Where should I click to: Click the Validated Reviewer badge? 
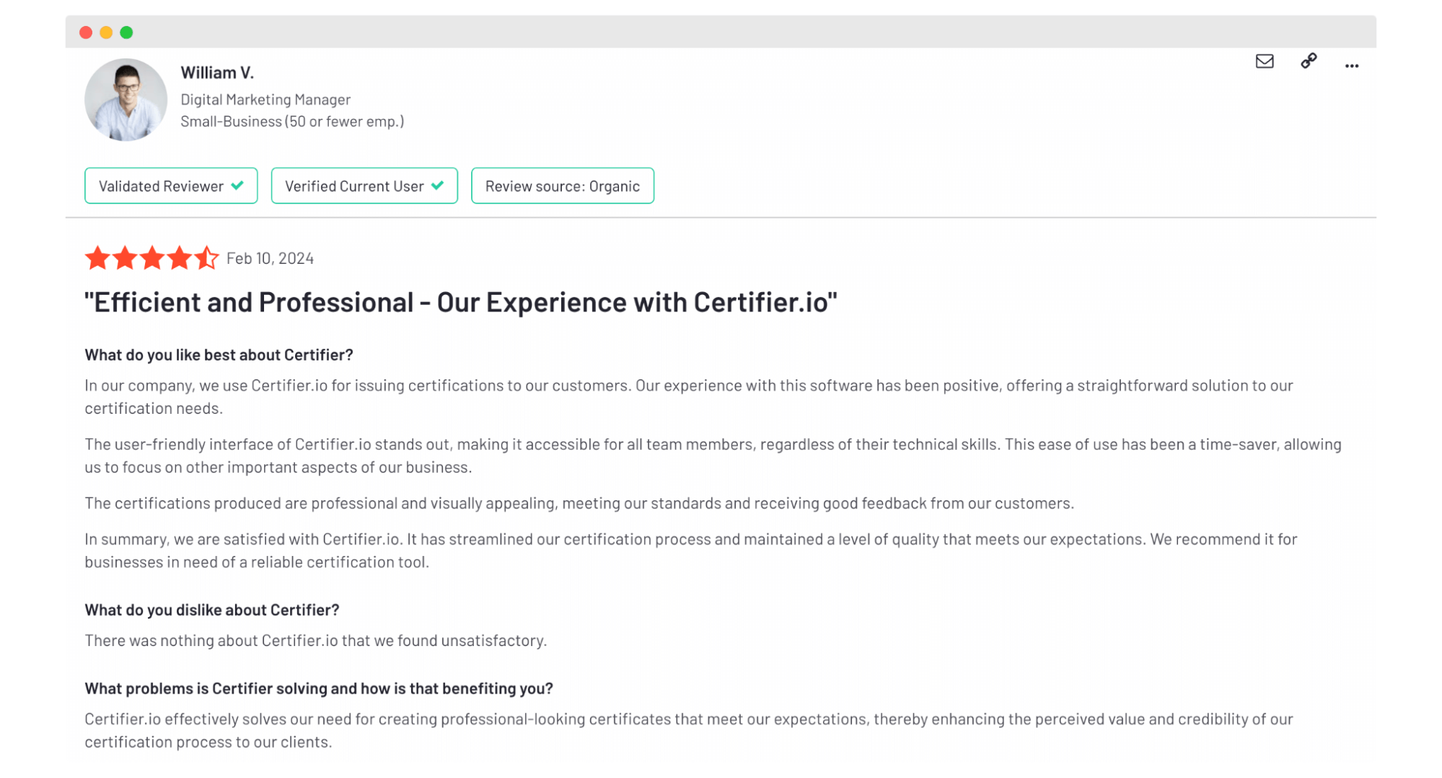(171, 186)
